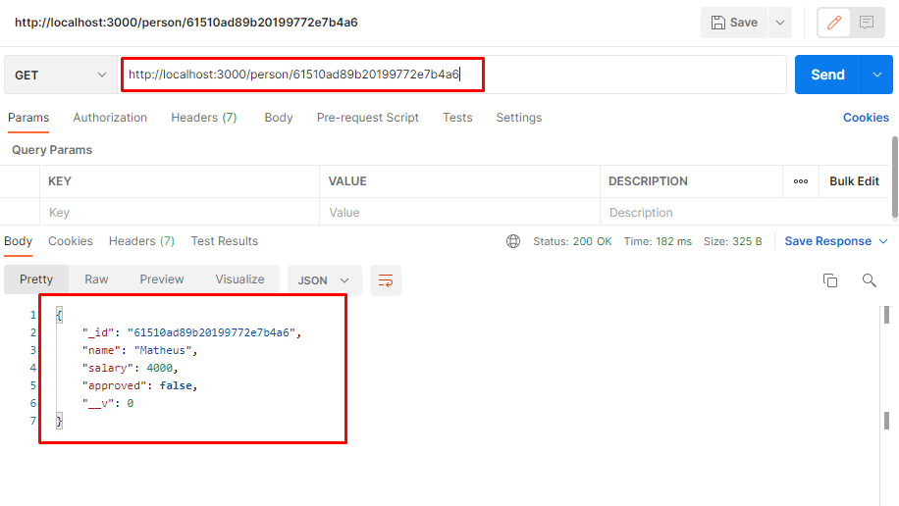Open the Pre-request Script tab

pos(367,118)
